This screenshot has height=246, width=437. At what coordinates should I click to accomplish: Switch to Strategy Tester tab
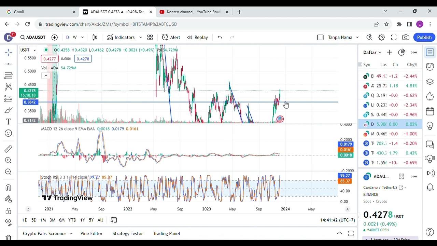pyautogui.click(x=128, y=233)
